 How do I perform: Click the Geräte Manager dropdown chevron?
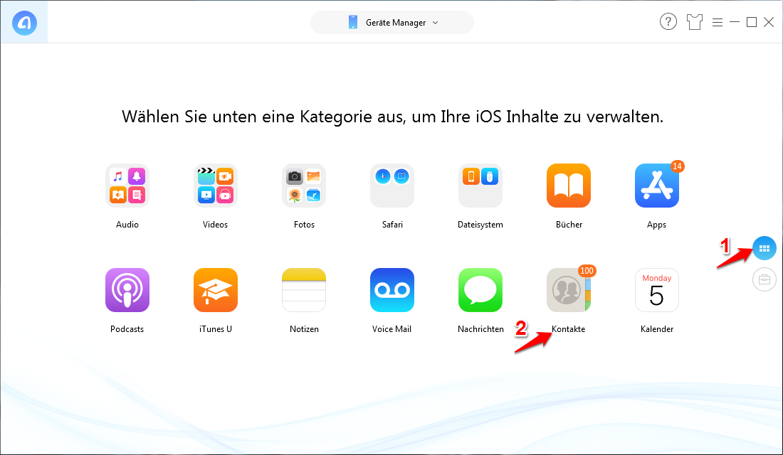[435, 23]
